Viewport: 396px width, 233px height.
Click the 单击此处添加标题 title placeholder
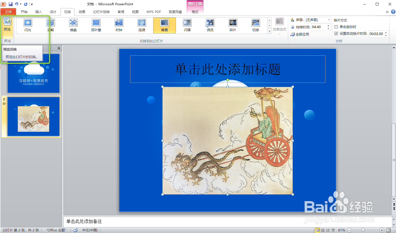pos(228,69)
